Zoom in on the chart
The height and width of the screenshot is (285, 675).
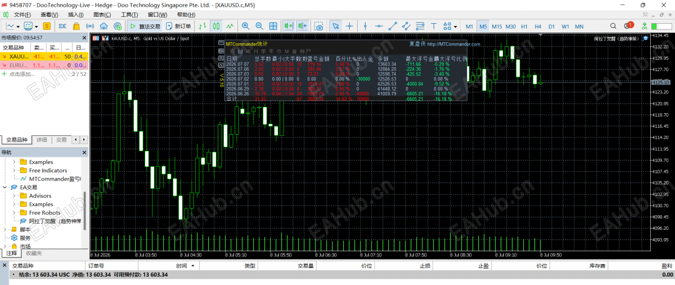point(245,26)
